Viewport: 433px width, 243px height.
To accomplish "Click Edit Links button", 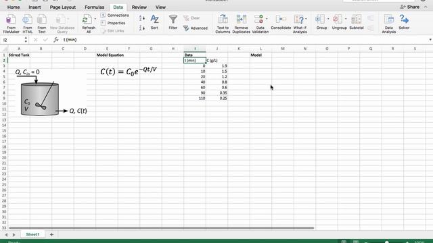I will [113, 30].
